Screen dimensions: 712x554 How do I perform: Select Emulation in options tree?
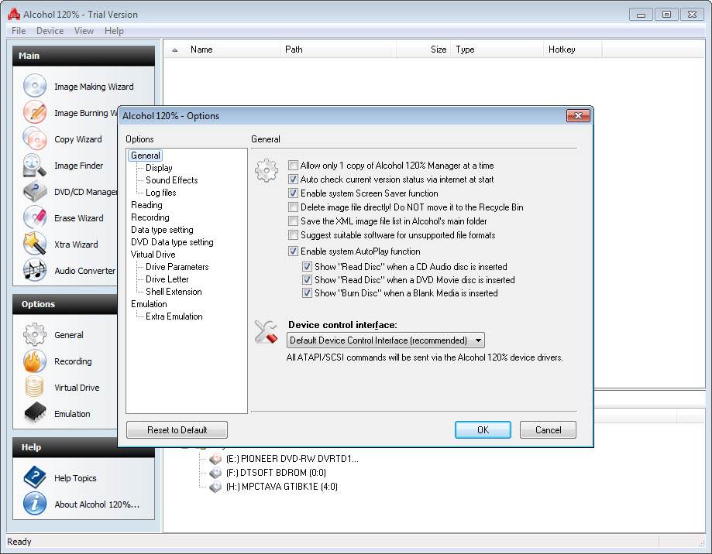coord(149,304)
